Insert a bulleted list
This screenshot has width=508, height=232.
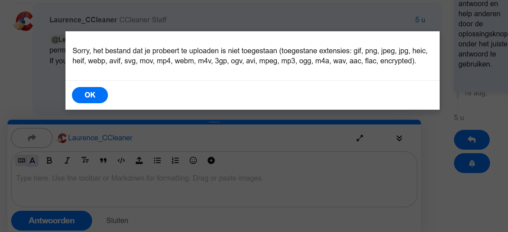[157, 160]
